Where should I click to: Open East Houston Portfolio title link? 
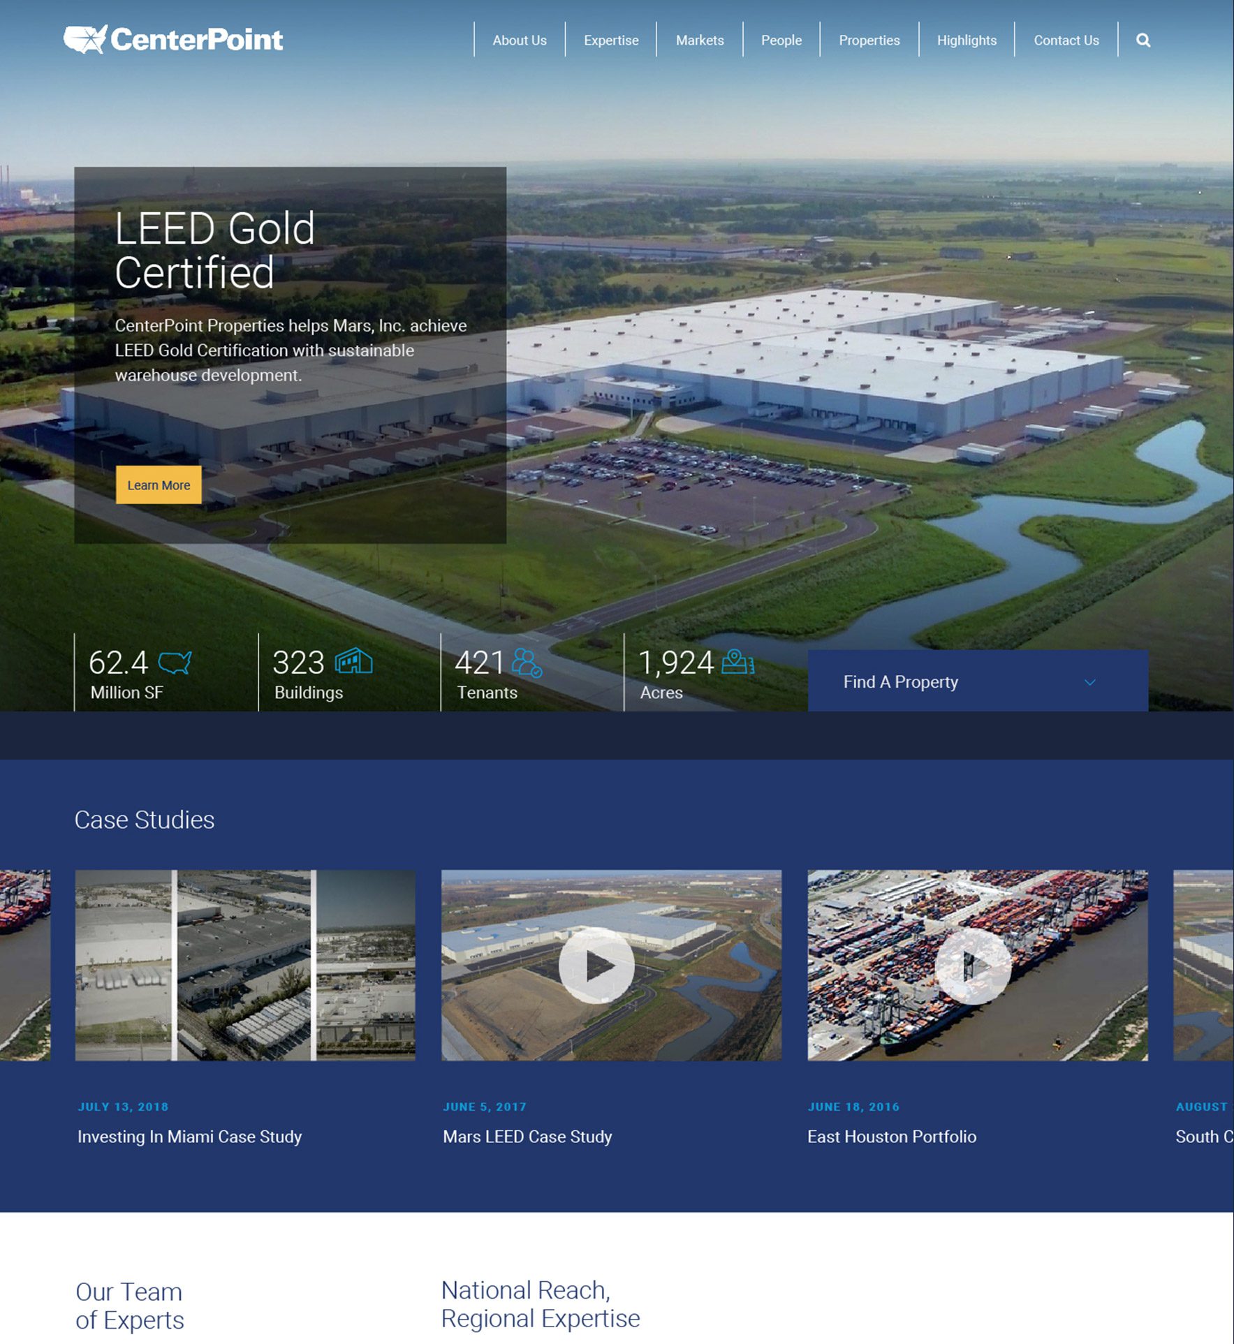point(892,1137)
